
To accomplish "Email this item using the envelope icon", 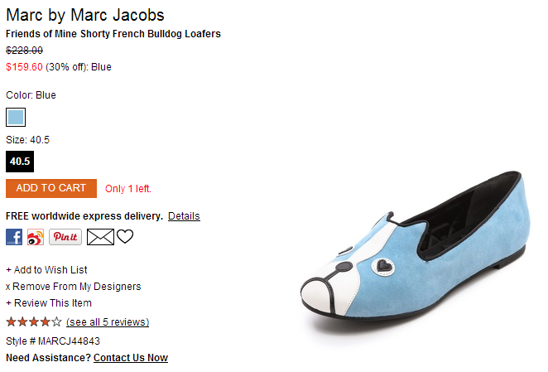I will (100, 237).
